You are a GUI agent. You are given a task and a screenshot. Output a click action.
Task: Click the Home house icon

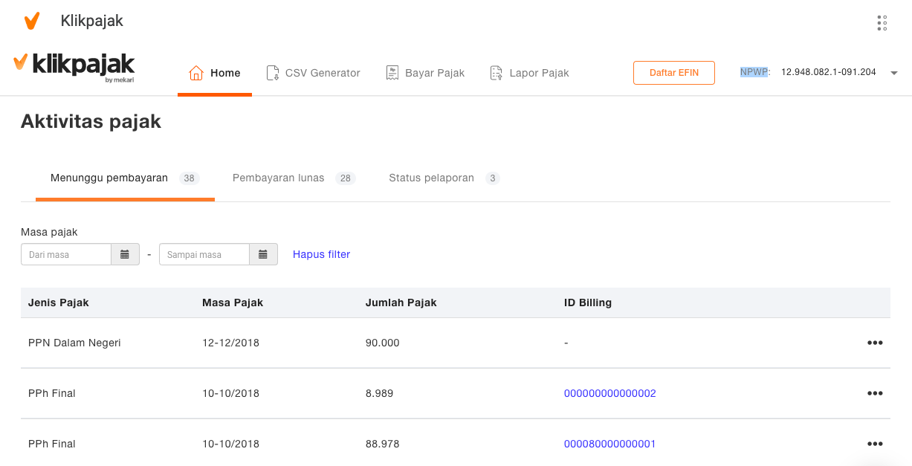[196, 73]
